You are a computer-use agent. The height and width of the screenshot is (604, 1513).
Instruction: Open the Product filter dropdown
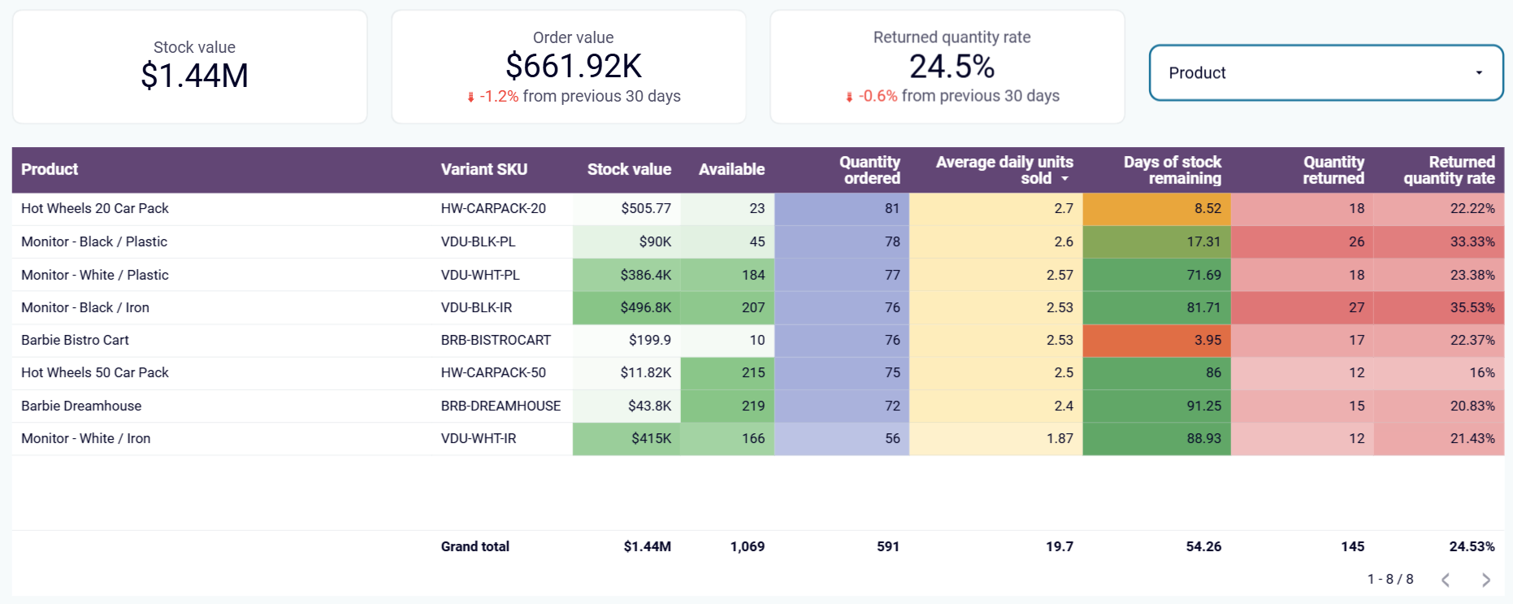point(1326,73)
